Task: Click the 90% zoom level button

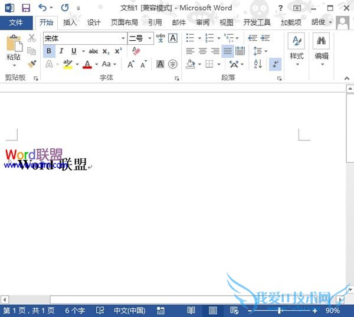Action: coord(333,311)
